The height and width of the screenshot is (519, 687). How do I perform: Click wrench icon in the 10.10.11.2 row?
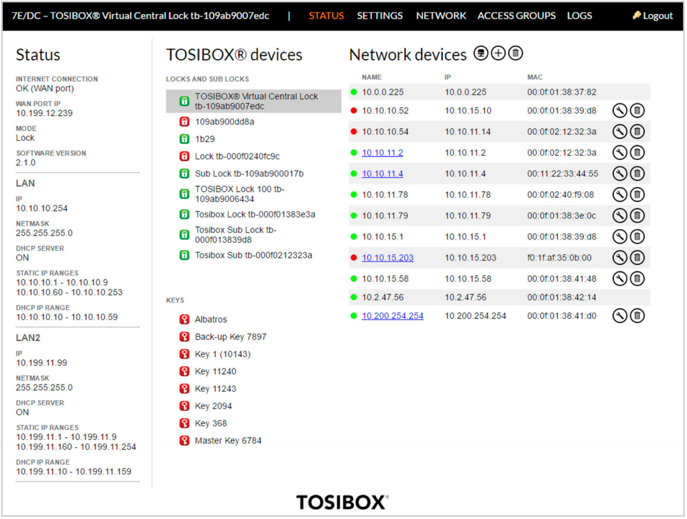pos(620,153)
